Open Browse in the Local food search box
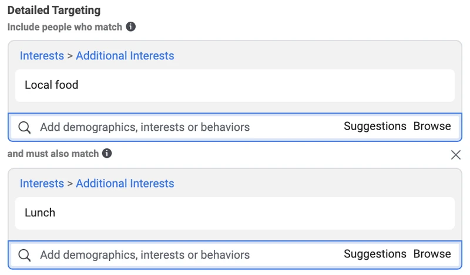Screen dimensions: 470x275 pos(432,126)
